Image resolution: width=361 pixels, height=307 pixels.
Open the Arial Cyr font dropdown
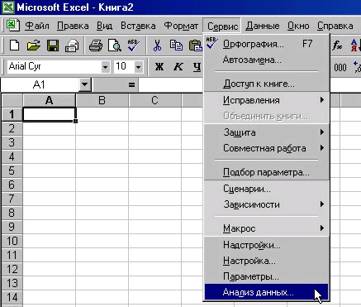(105, 67)
